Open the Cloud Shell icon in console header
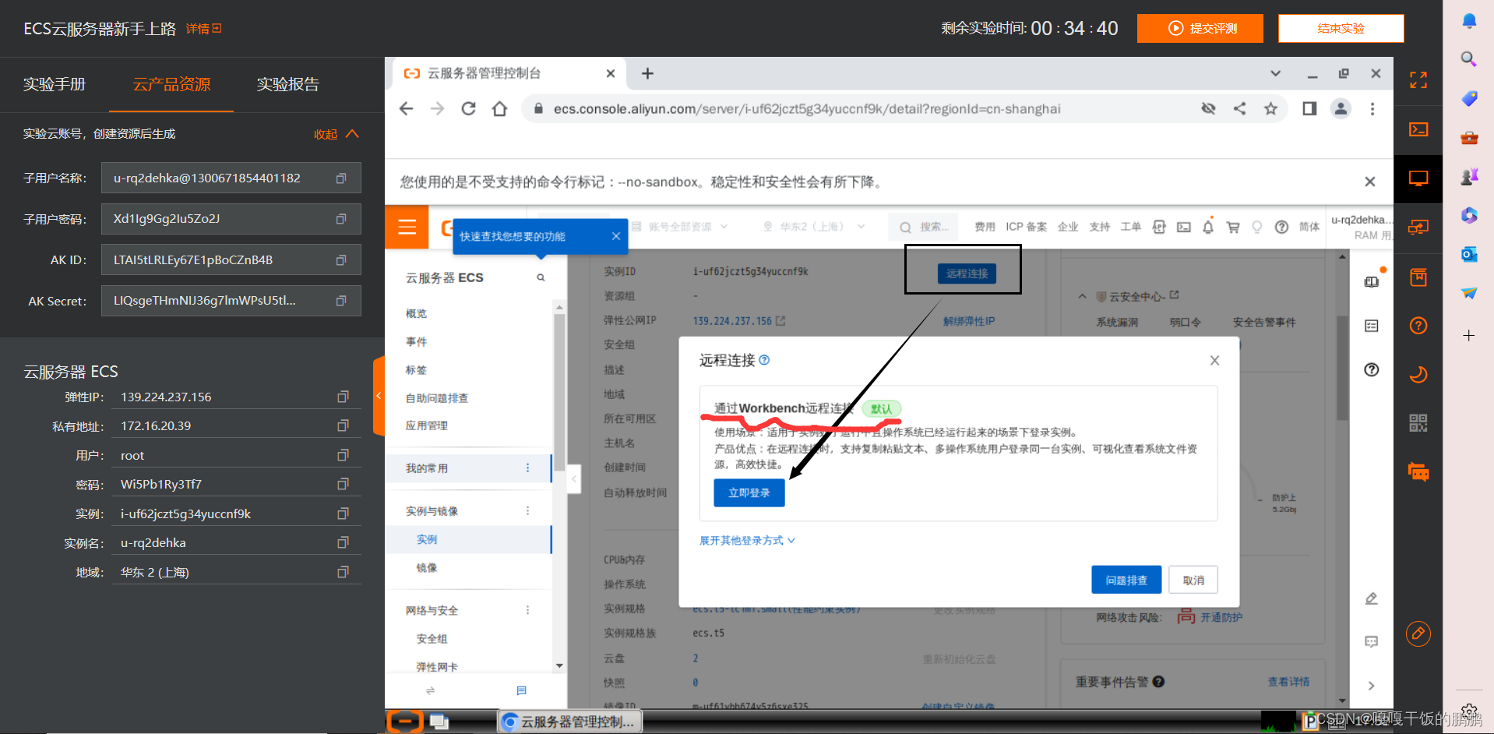The image size is (1494, 734). point(1184,227)
